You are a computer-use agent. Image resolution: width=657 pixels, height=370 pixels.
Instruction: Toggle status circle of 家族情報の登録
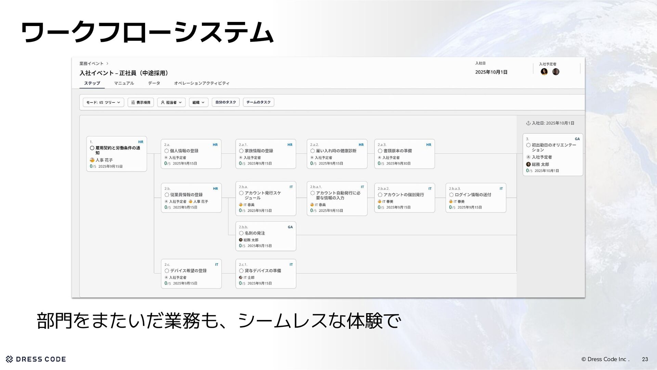[241, 151]
